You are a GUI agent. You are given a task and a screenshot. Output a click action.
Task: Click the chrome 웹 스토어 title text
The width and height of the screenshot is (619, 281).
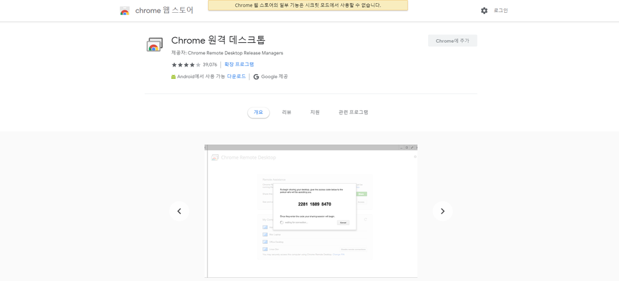coord(164,11)
